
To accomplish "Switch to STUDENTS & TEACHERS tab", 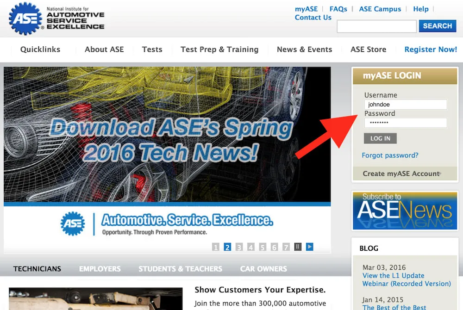I will point(180,269).
